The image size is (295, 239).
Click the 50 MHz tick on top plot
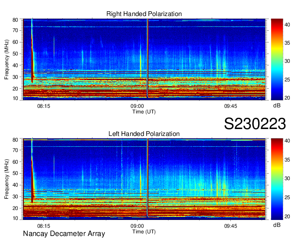tap(15, 54)
